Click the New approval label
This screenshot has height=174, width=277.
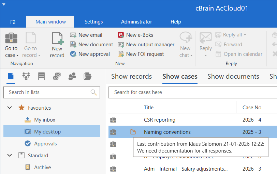94,54
